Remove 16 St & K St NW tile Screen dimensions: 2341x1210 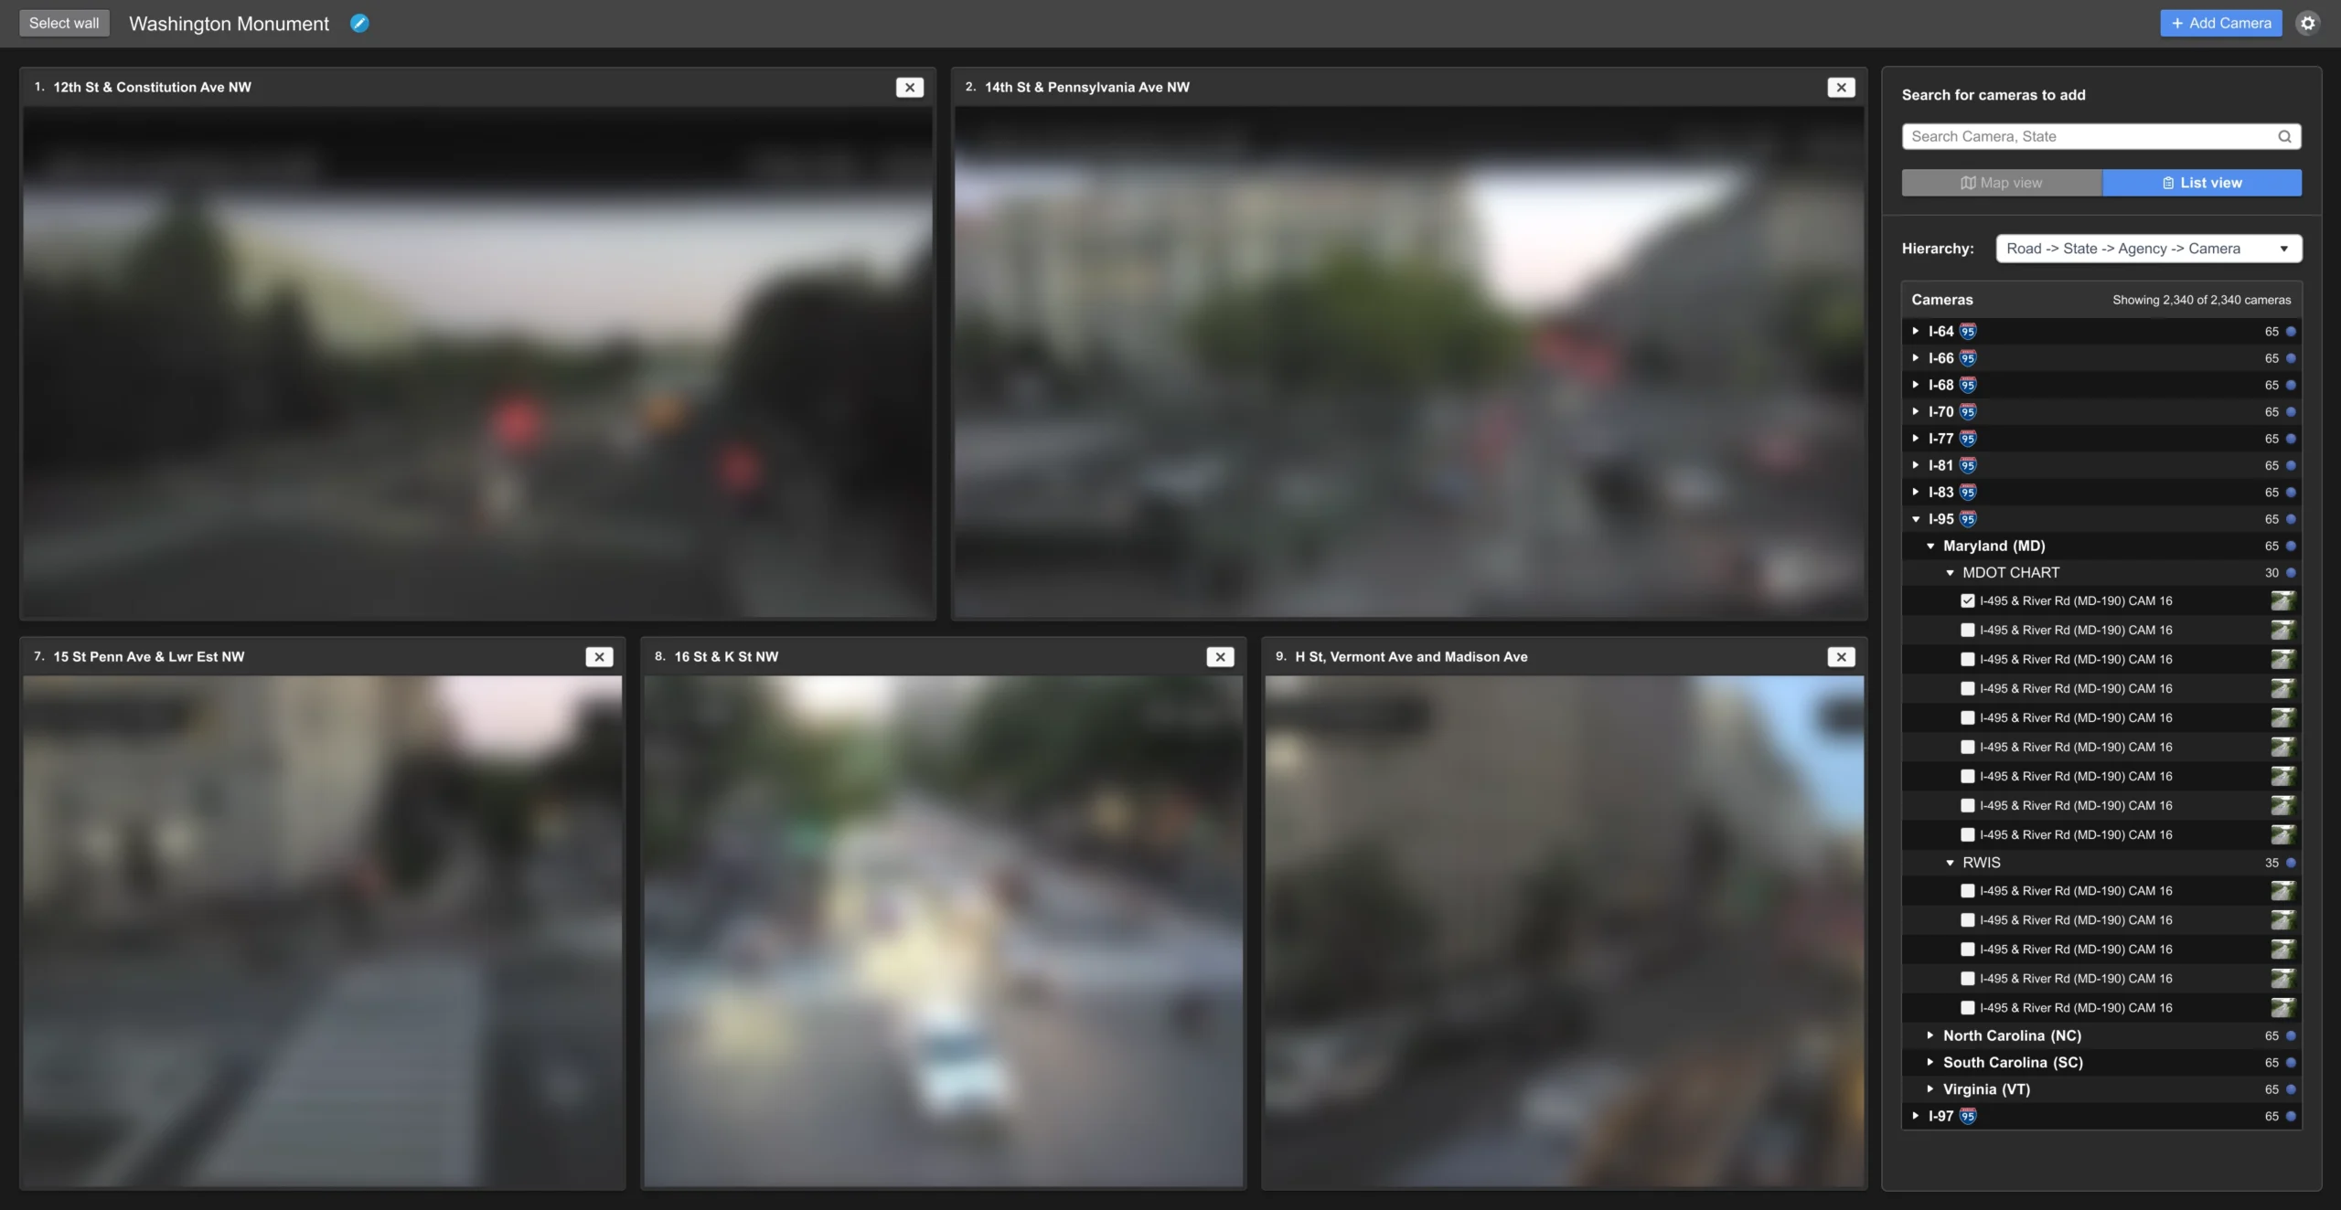[x=1220, y=657]
